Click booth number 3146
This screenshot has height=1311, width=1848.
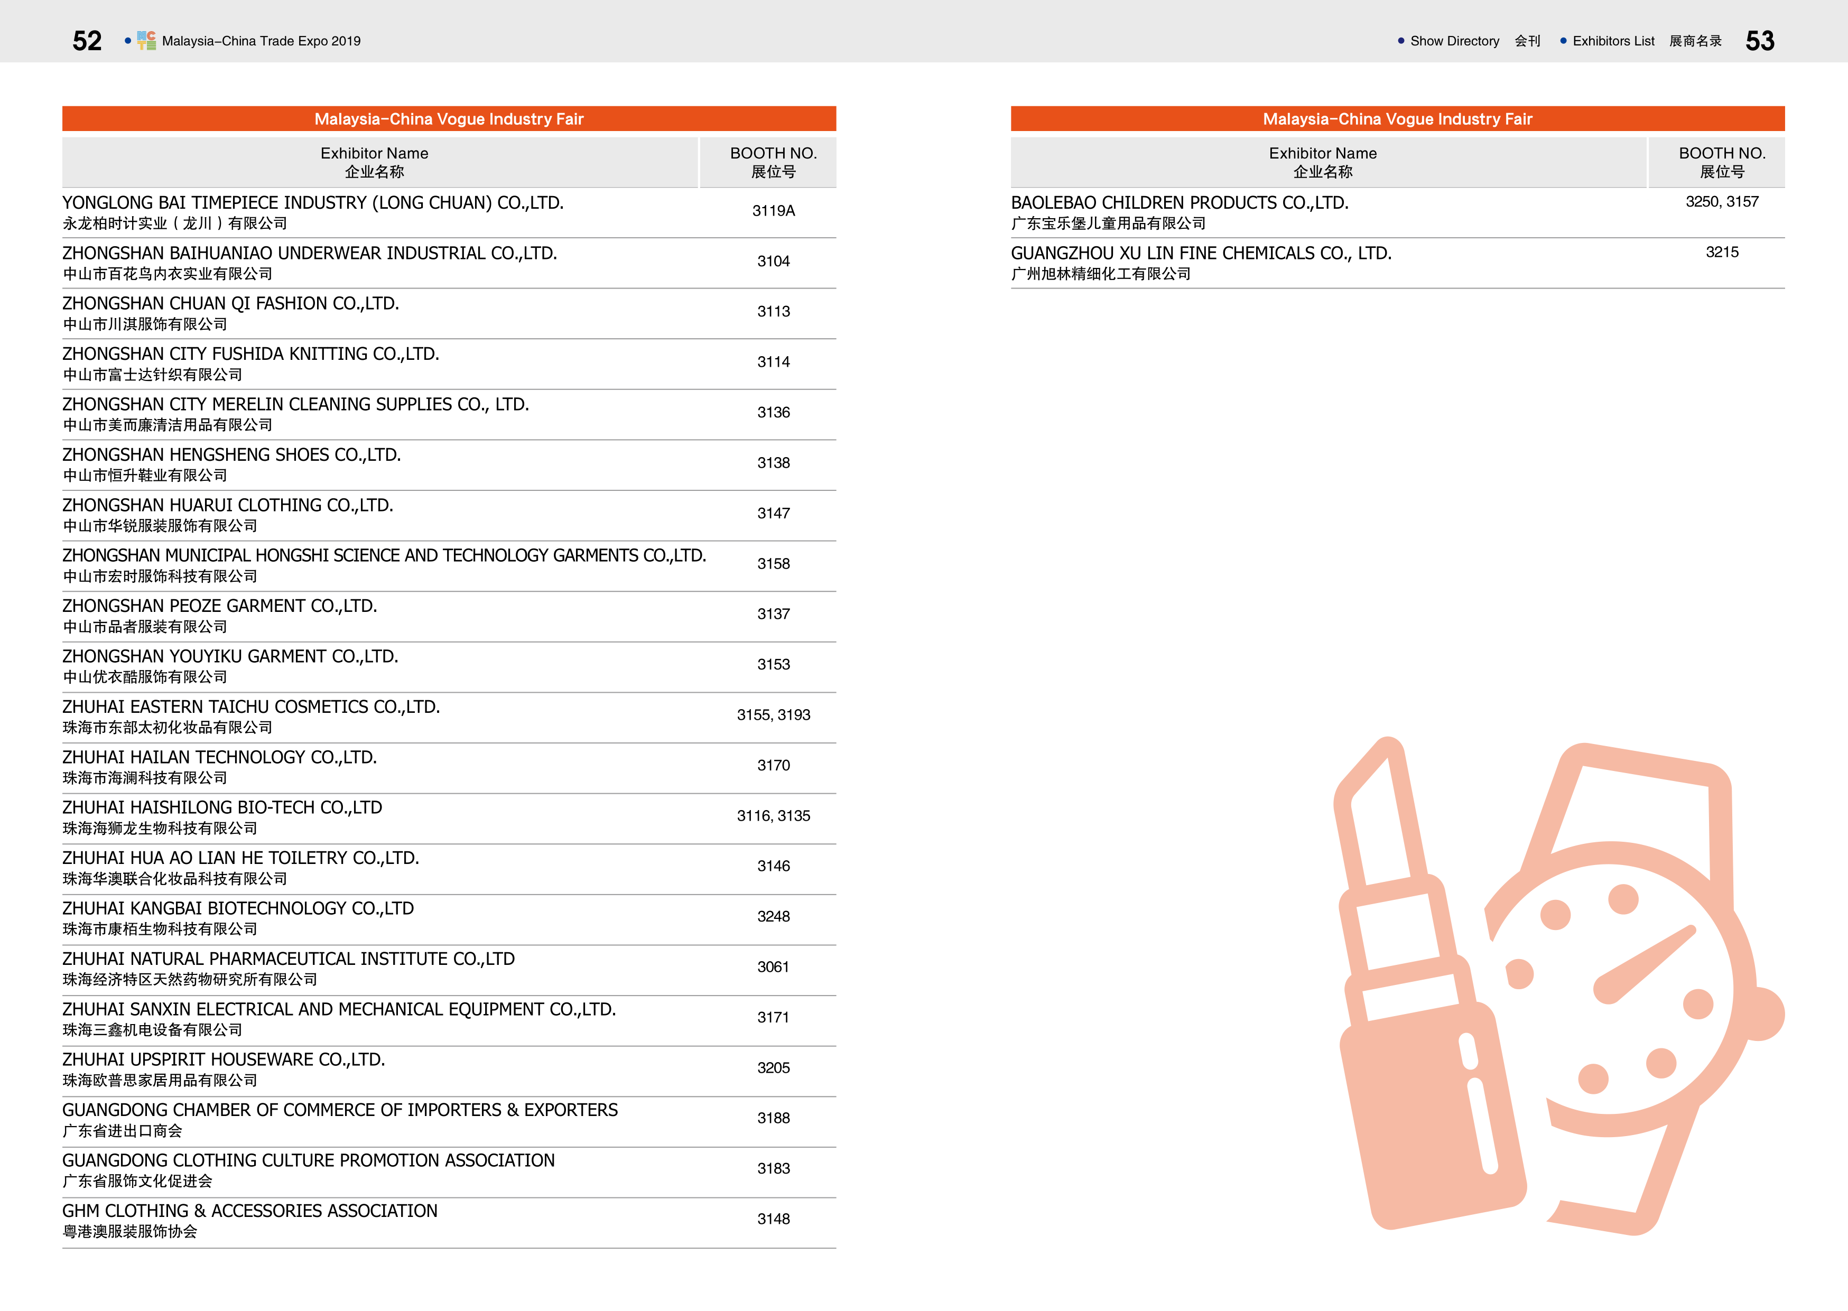coord(774,866)
